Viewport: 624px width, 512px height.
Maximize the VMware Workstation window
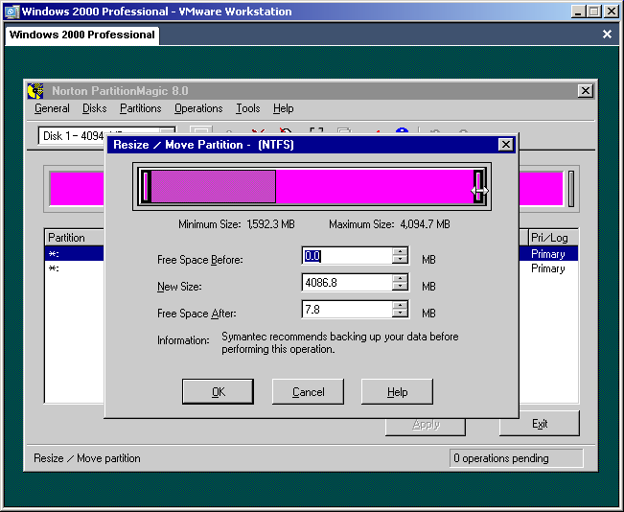pyautogui.click(x=593, y=12)
